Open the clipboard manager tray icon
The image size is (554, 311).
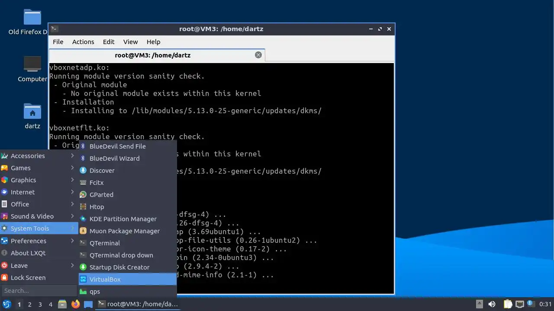click(508, 304)
